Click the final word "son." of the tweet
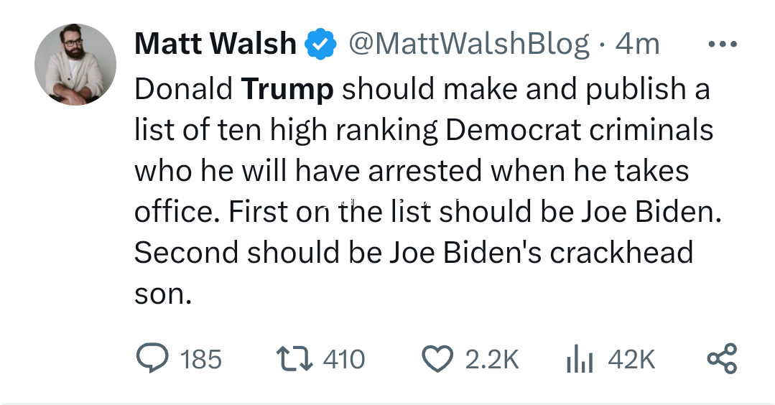 tap(163, 294)
